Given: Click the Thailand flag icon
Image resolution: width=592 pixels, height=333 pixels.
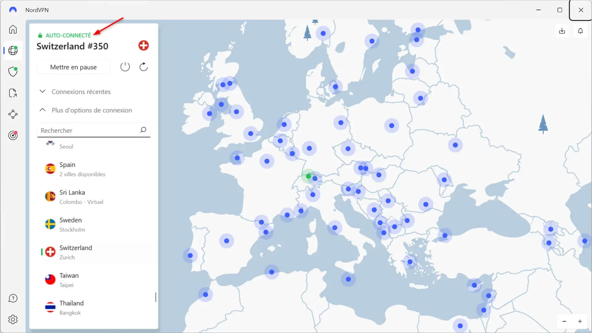Looking at the screenshot, I should [50, 307].
